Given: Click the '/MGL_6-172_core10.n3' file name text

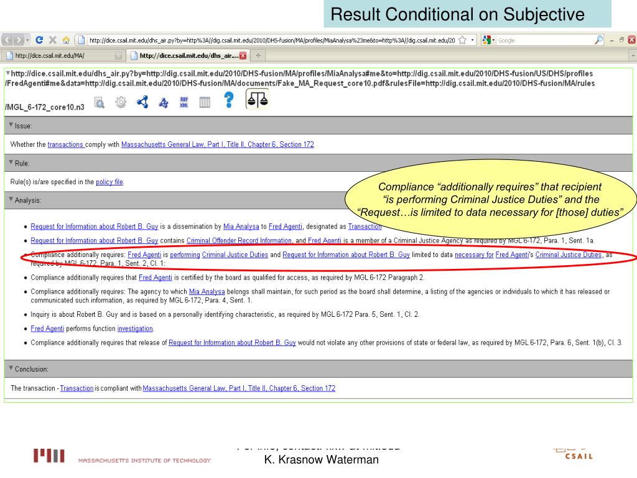Looking at the screenshot, I should pos(45,107).
